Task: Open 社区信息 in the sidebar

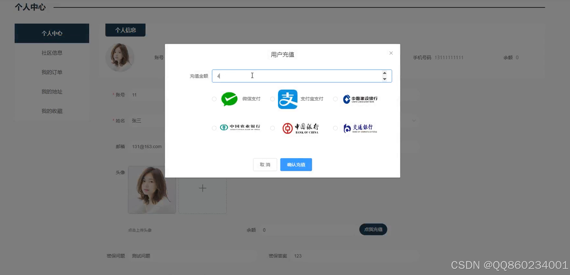Action: tap(52, 53)
